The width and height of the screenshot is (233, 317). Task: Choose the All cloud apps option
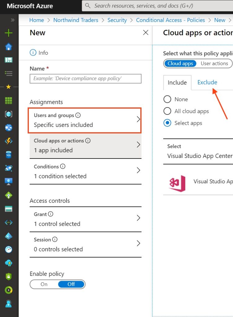click(x=167, y=111)
